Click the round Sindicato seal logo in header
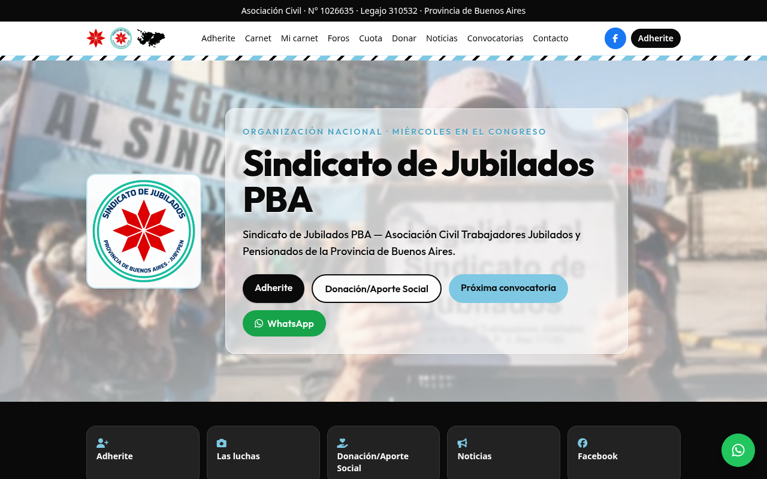The height and width of the screenshot is (479, 767). [121, 38]
